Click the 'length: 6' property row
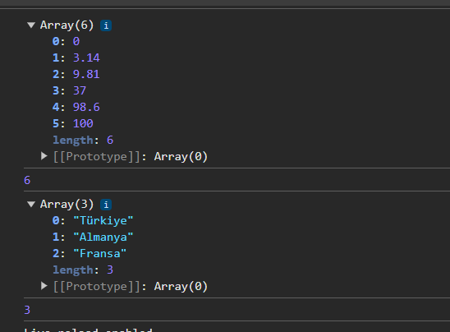 click(x=83, y=141)
